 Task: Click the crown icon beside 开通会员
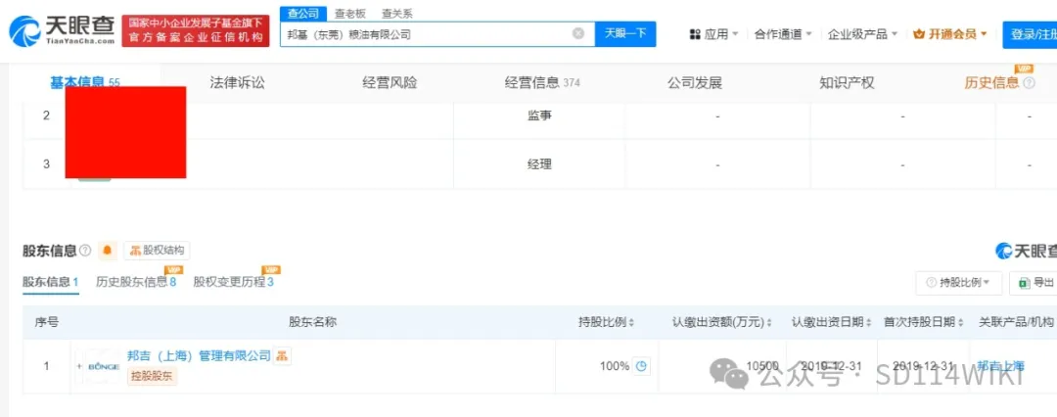click(x=919, y=33)
